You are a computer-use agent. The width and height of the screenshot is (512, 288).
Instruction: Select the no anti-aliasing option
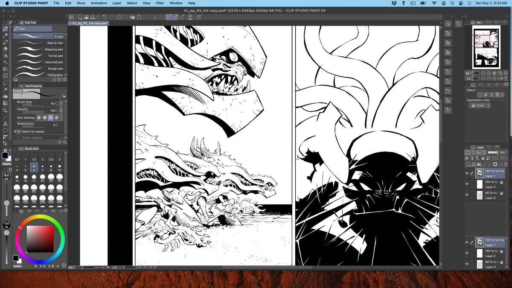pyautogui.click(x=39, y=117)
